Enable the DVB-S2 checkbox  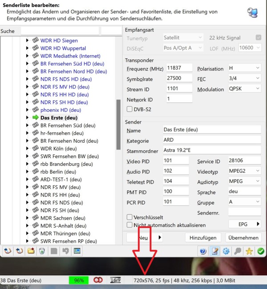(x=129, y=109)
